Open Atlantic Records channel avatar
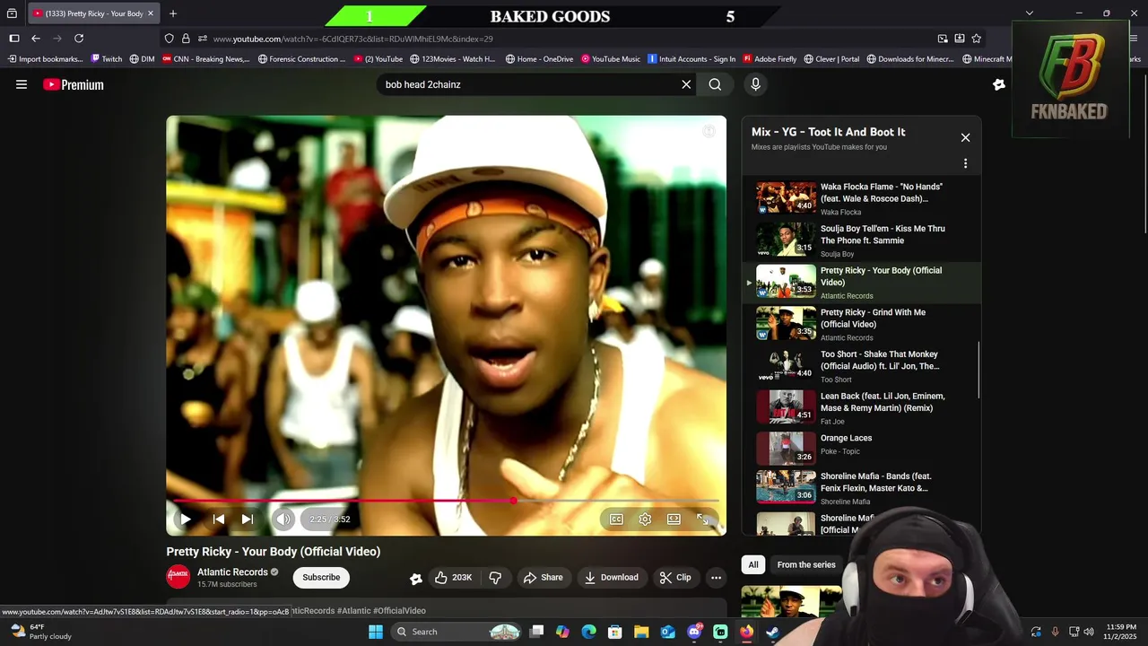 pos(178,578)
